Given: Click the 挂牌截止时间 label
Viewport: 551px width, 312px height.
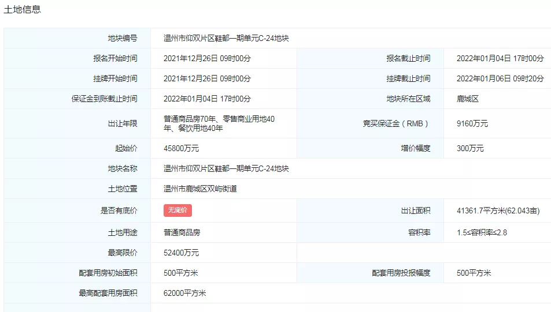Looking at the screenshot, I should coord(408,78).
